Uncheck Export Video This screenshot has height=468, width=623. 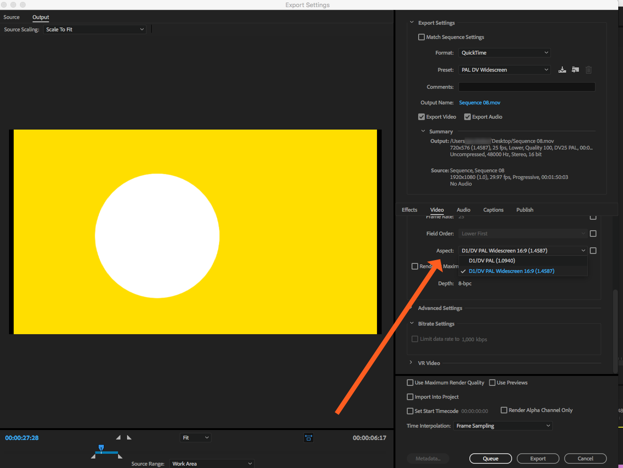421,117
